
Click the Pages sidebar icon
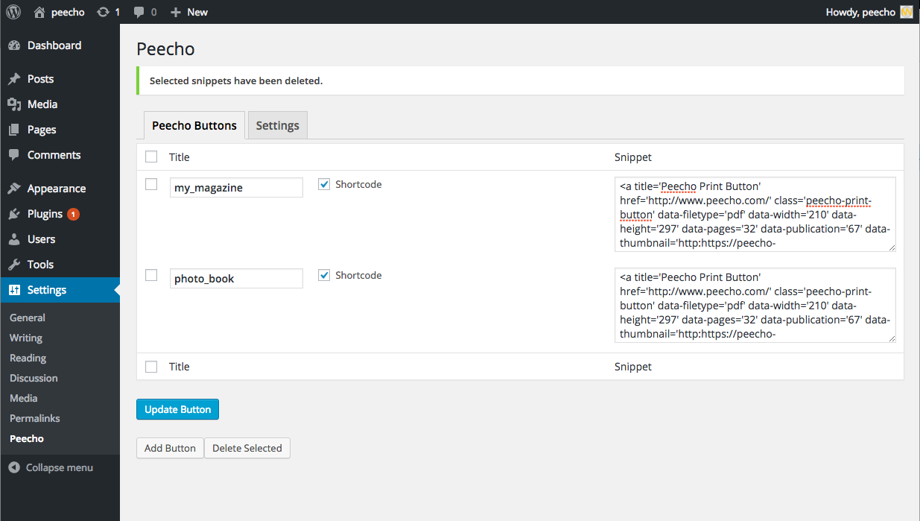click(x=14, y=130)
